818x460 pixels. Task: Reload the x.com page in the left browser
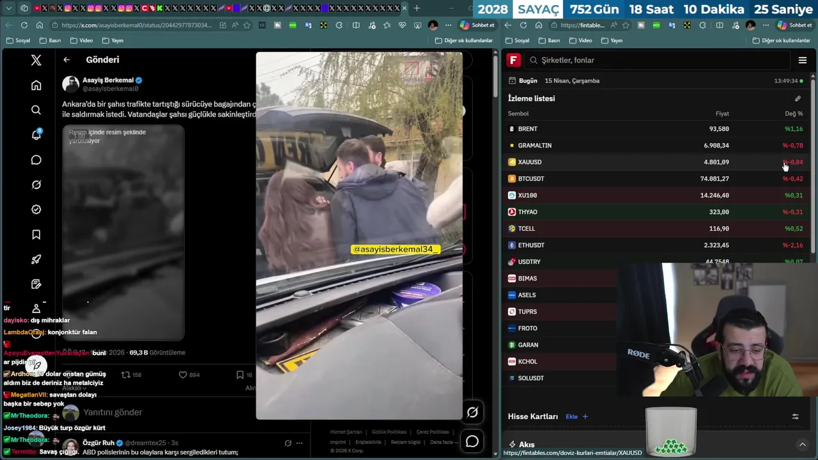(x=24, y=25)
